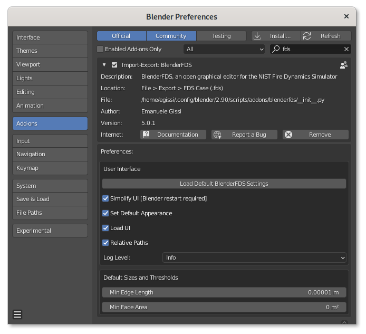Click the version 5.0.1 text
Screen dimensions: 366x334
148,123
